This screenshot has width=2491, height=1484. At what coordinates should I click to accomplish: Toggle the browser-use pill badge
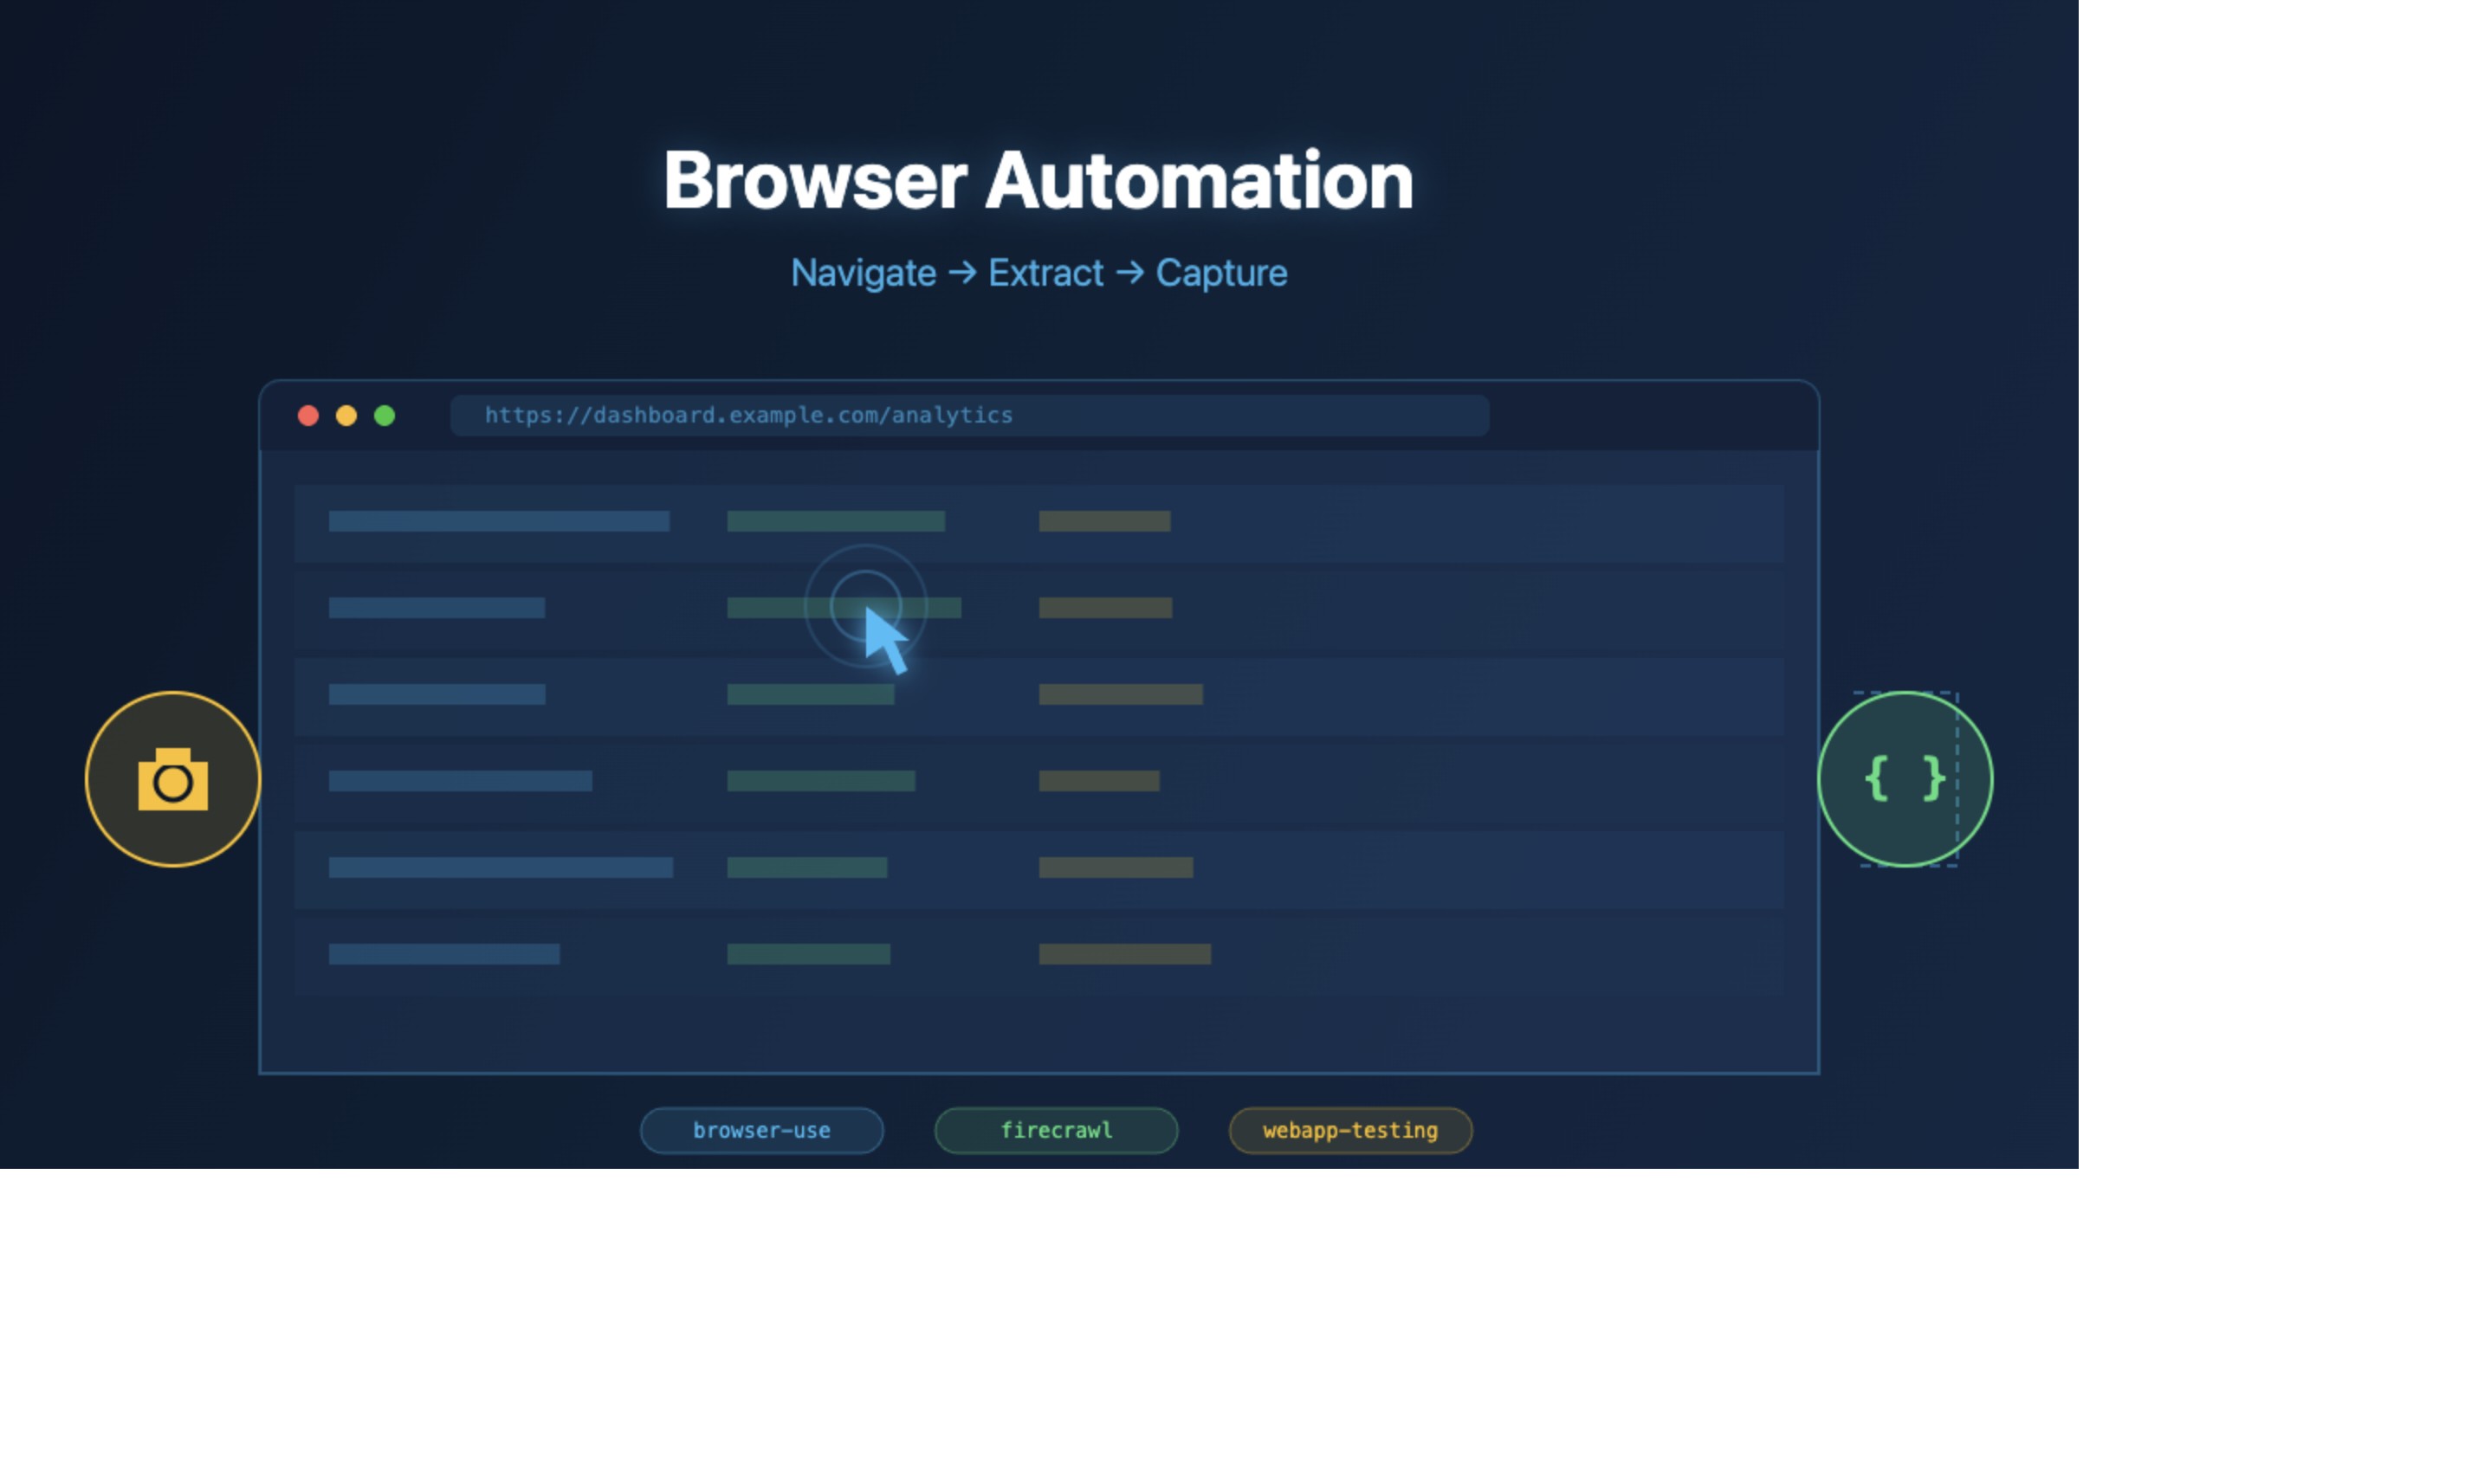760,1130
